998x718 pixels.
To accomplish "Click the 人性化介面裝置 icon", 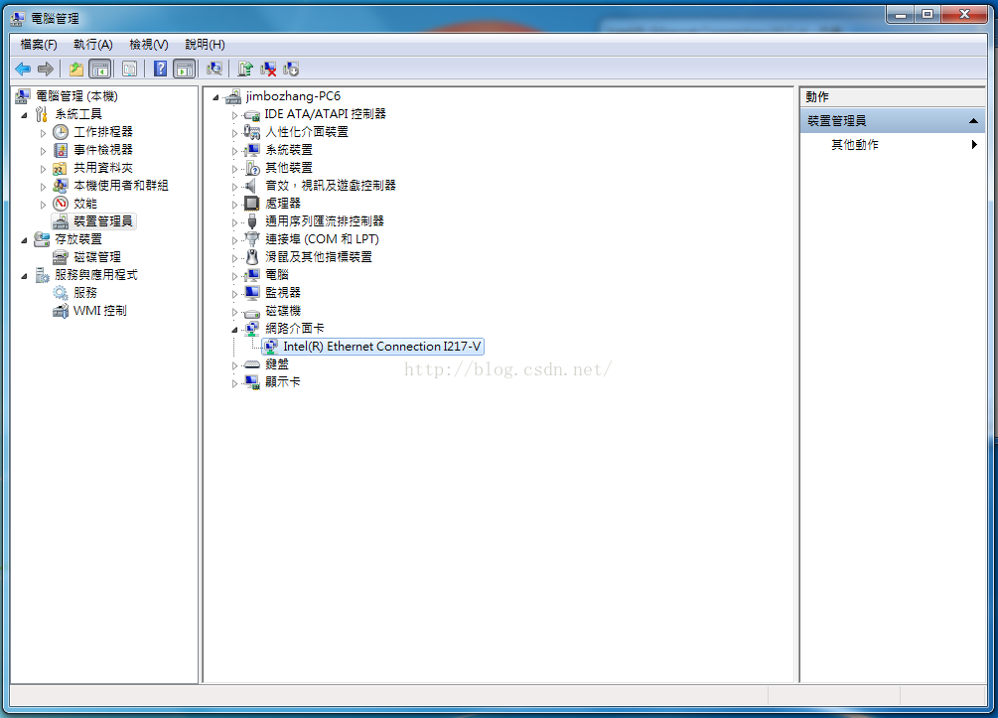I will 252,132.
